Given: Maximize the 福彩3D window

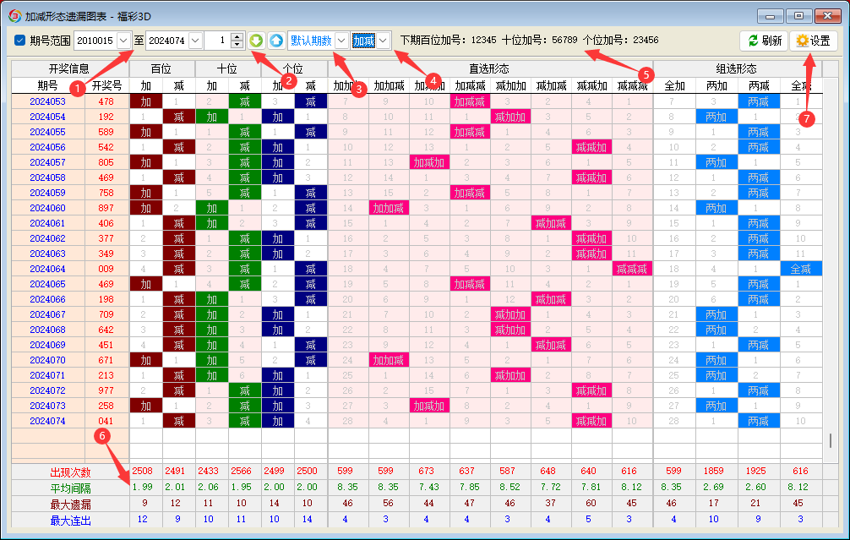Looking at the screenshot, I should 798,15.
